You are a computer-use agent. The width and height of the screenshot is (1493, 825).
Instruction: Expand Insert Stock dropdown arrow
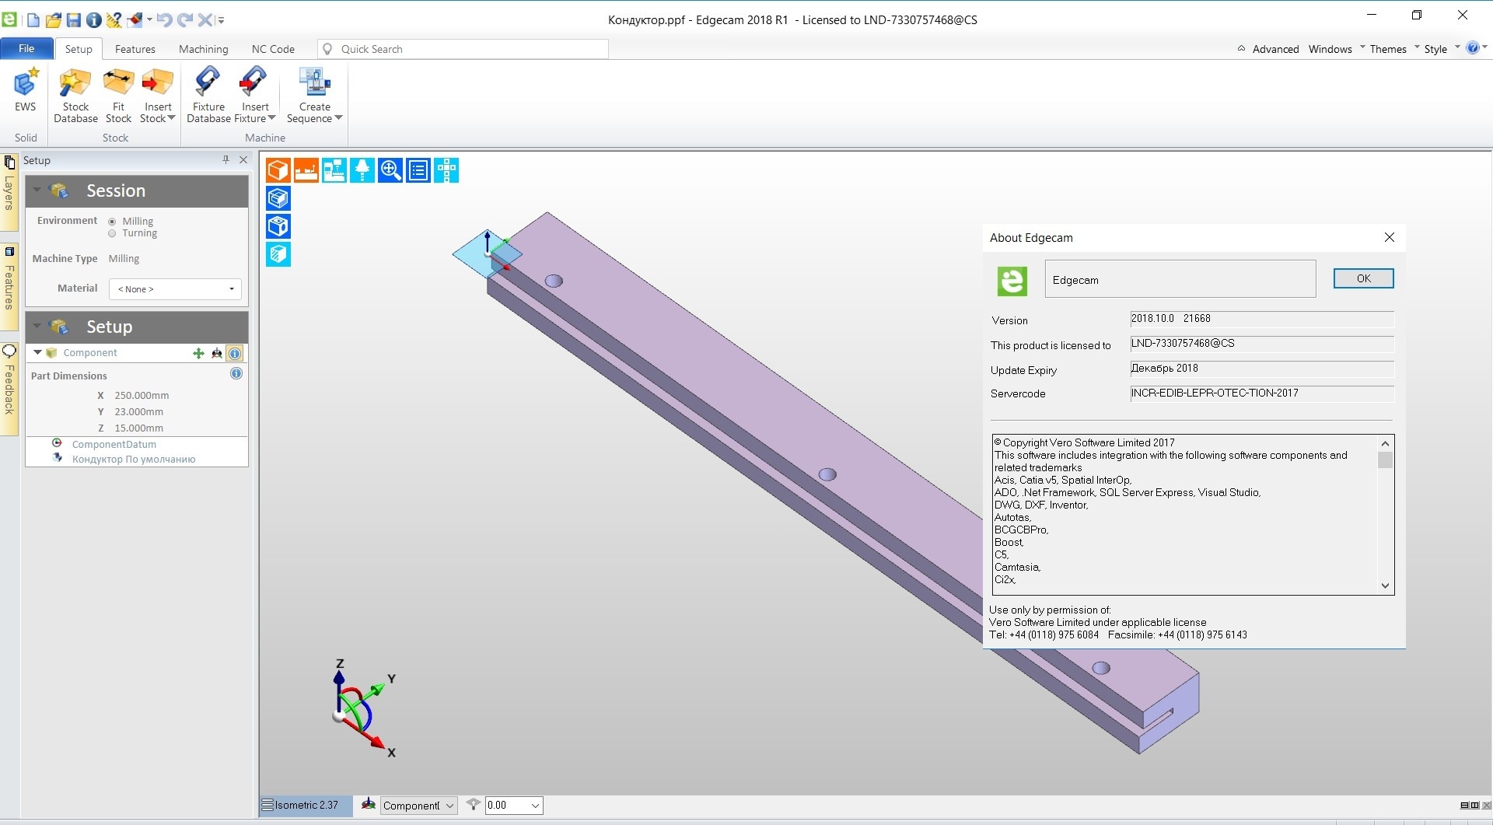point(171,118)
